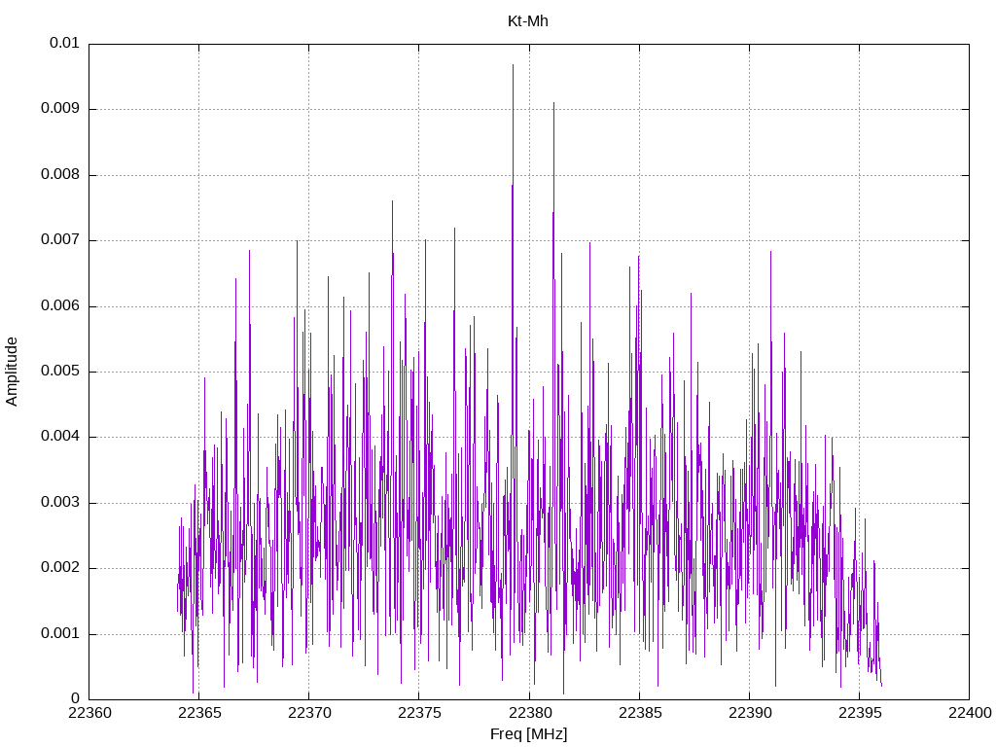
Task: Click the 22395 x-axis tick label
Action: coord(860,713)
